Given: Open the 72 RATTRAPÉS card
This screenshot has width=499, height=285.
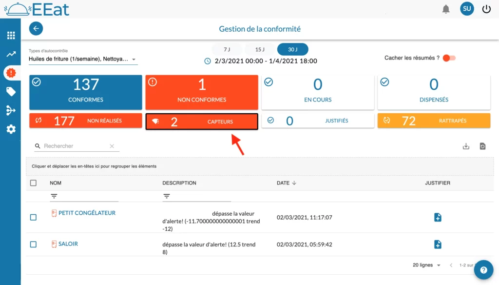Looking at the screenshot, I should 434,121.
